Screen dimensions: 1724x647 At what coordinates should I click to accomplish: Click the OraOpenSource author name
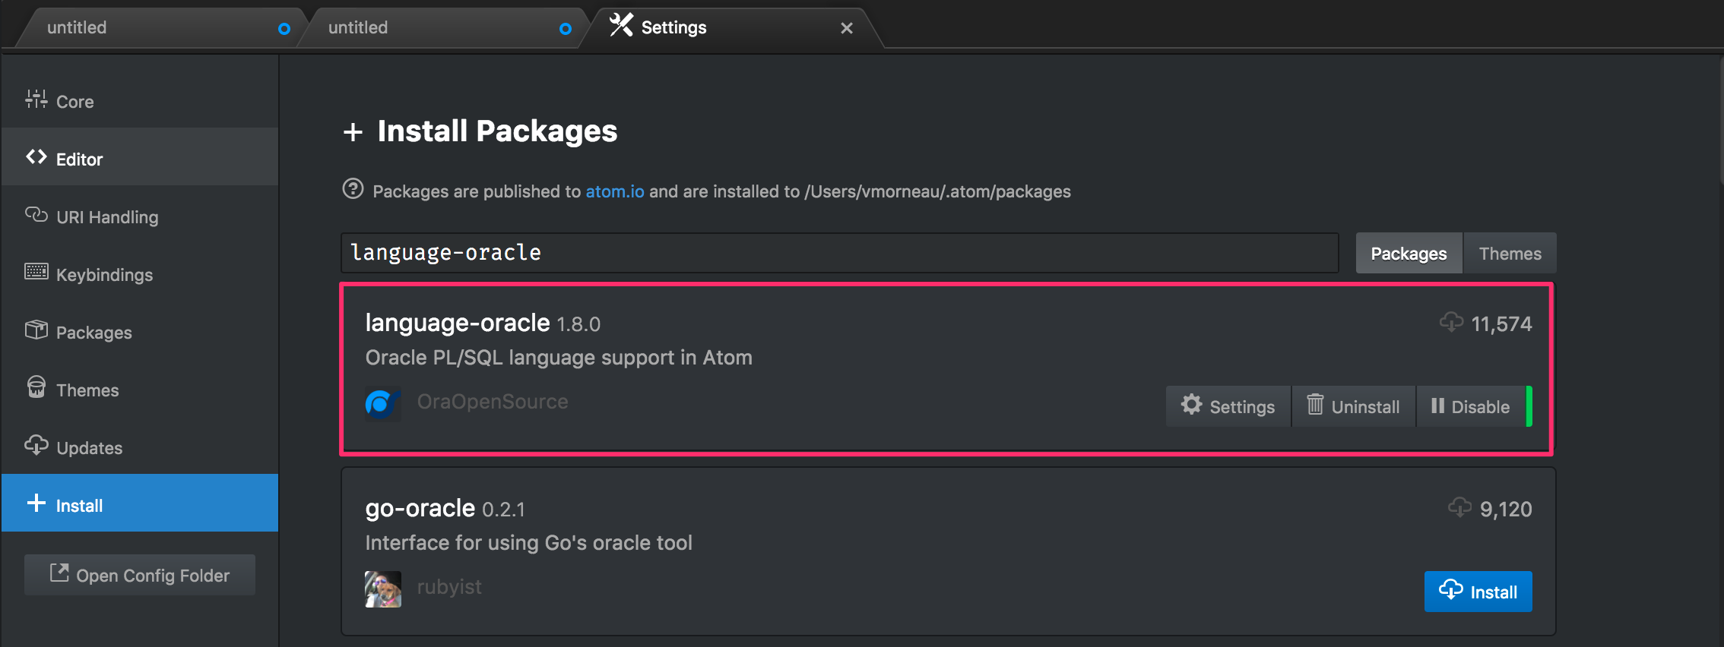pyautogui.click(x=493, y=402)
